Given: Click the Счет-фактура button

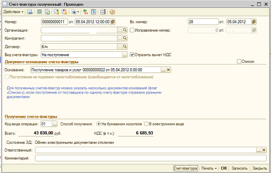Looking at the screenshot, I should pyautogui.click(x=185, y=168).
